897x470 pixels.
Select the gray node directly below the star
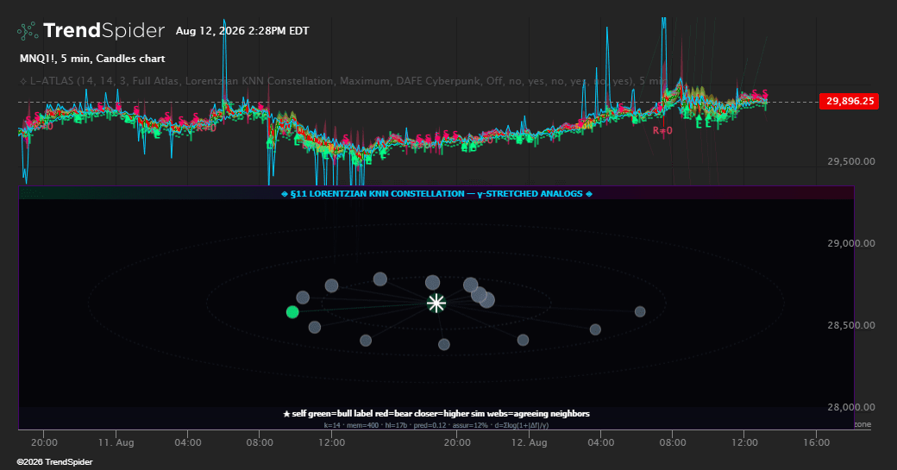tap(444, 344)
